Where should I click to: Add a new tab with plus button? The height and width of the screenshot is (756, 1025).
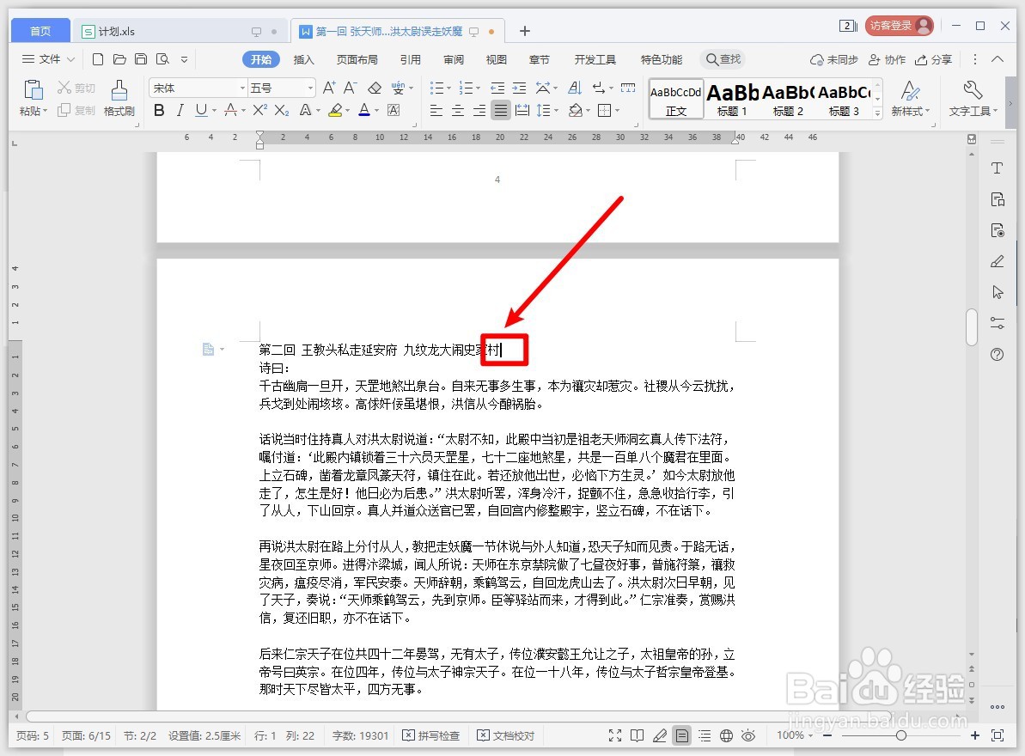524,32
